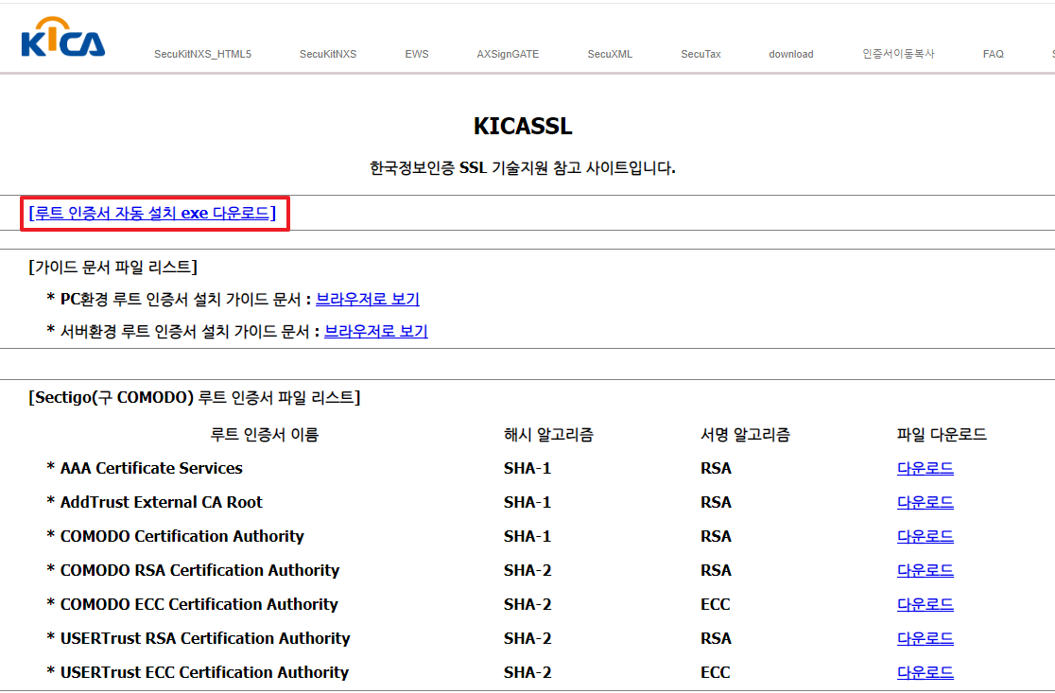This screenshot has width=1055, height=693.
Task: Click the KICASSL page title
Action: 523,127
